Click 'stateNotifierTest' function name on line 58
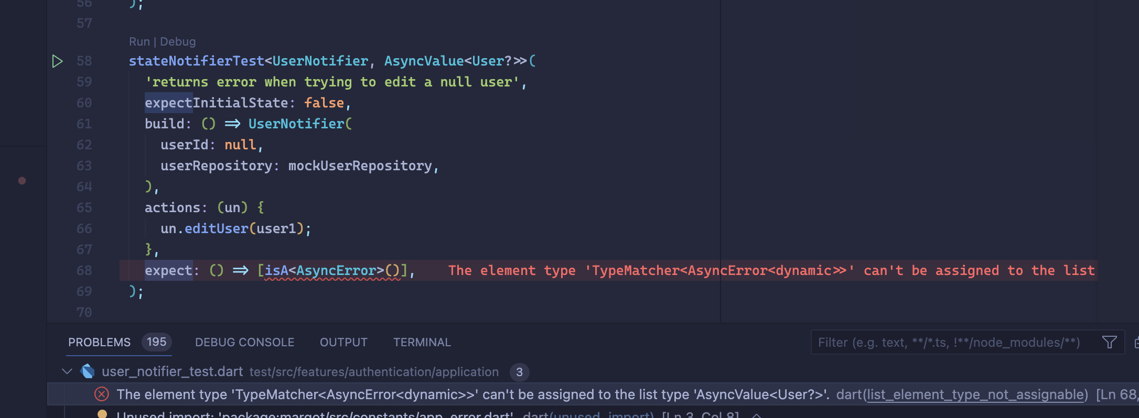Screen dimensions: 1139x418 coord(197,61)
